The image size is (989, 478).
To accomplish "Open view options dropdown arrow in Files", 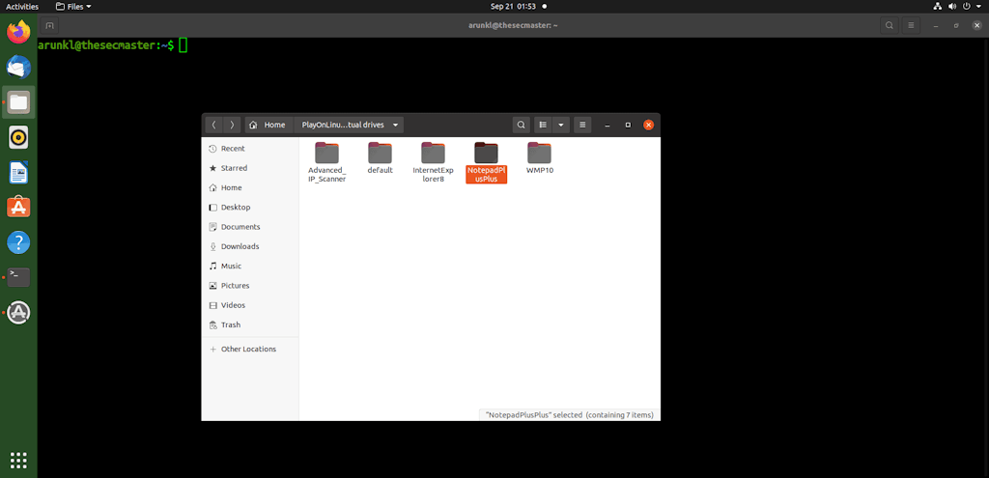I will tap(561, 125).
